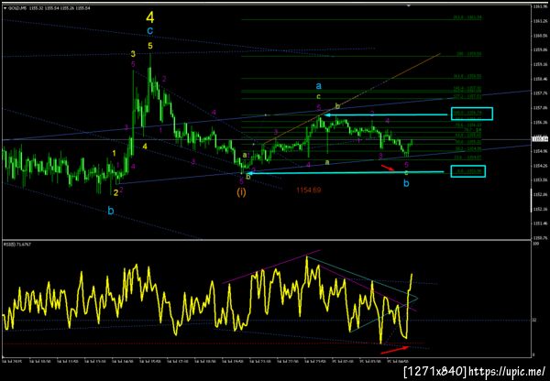Click the 1157.76 value on the price axis
Viewport: 550px width, 381px height.
click(x=541, y=93)
